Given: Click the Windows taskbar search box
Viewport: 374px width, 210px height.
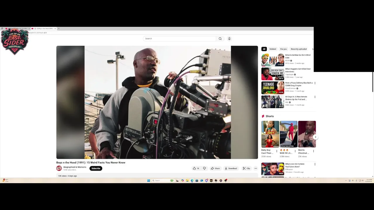Looking at the screenshot, I should pos(163,181).
